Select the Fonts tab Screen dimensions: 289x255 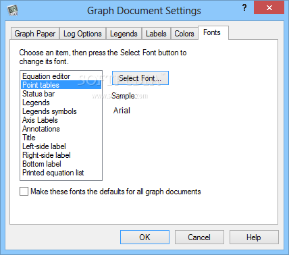213,32
